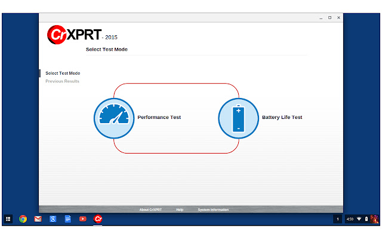Start the Performance Test gauge icon
Image resolution: width=382 pixels, height=239 pixels.
[114, 118]
